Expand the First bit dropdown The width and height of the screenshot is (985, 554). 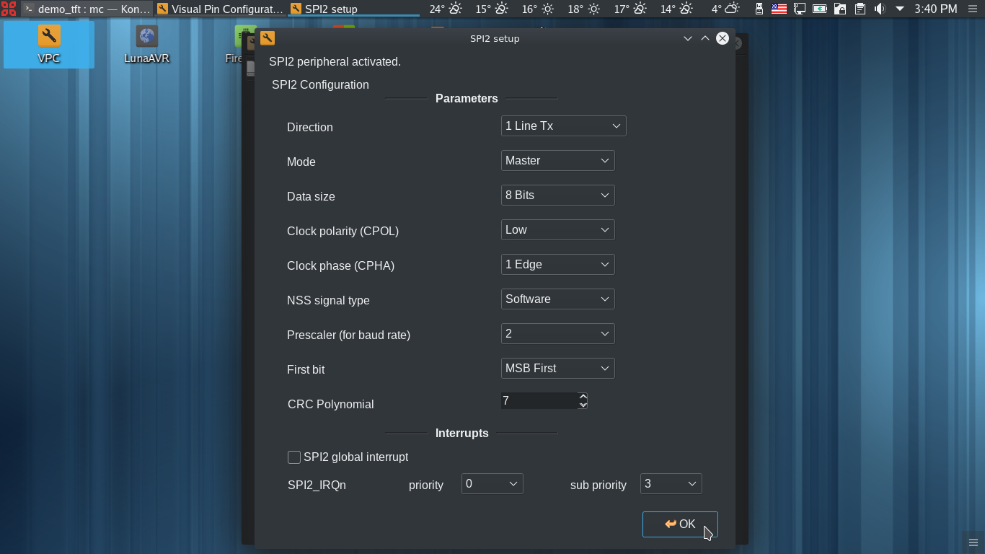click(557, 369)
